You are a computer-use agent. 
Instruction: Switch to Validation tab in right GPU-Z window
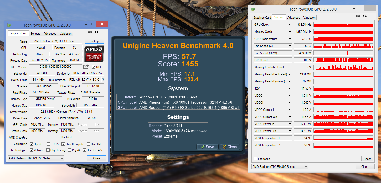pyautogui.click(x=309, y=18)
